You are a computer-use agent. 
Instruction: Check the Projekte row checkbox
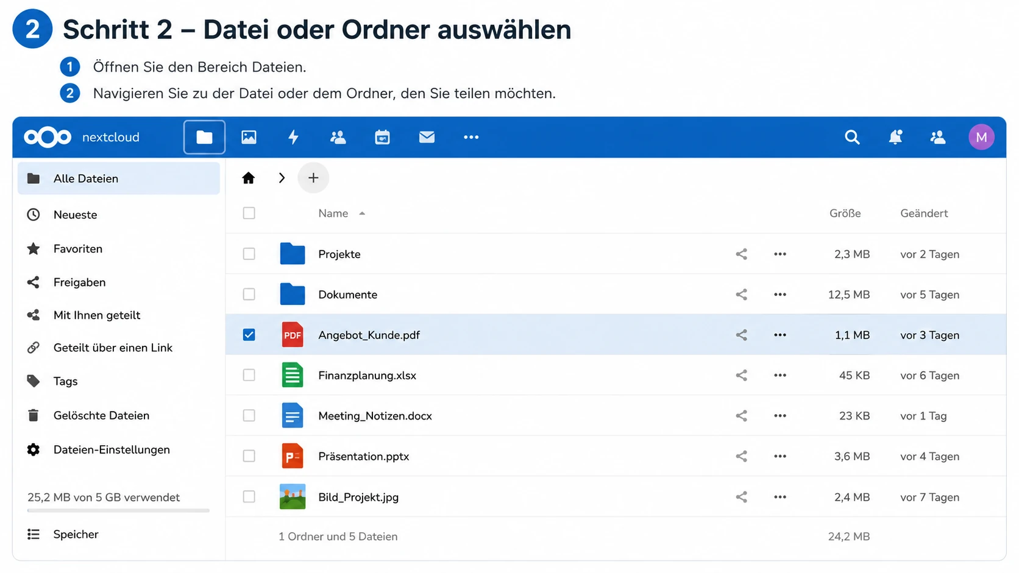click(249, 254)
